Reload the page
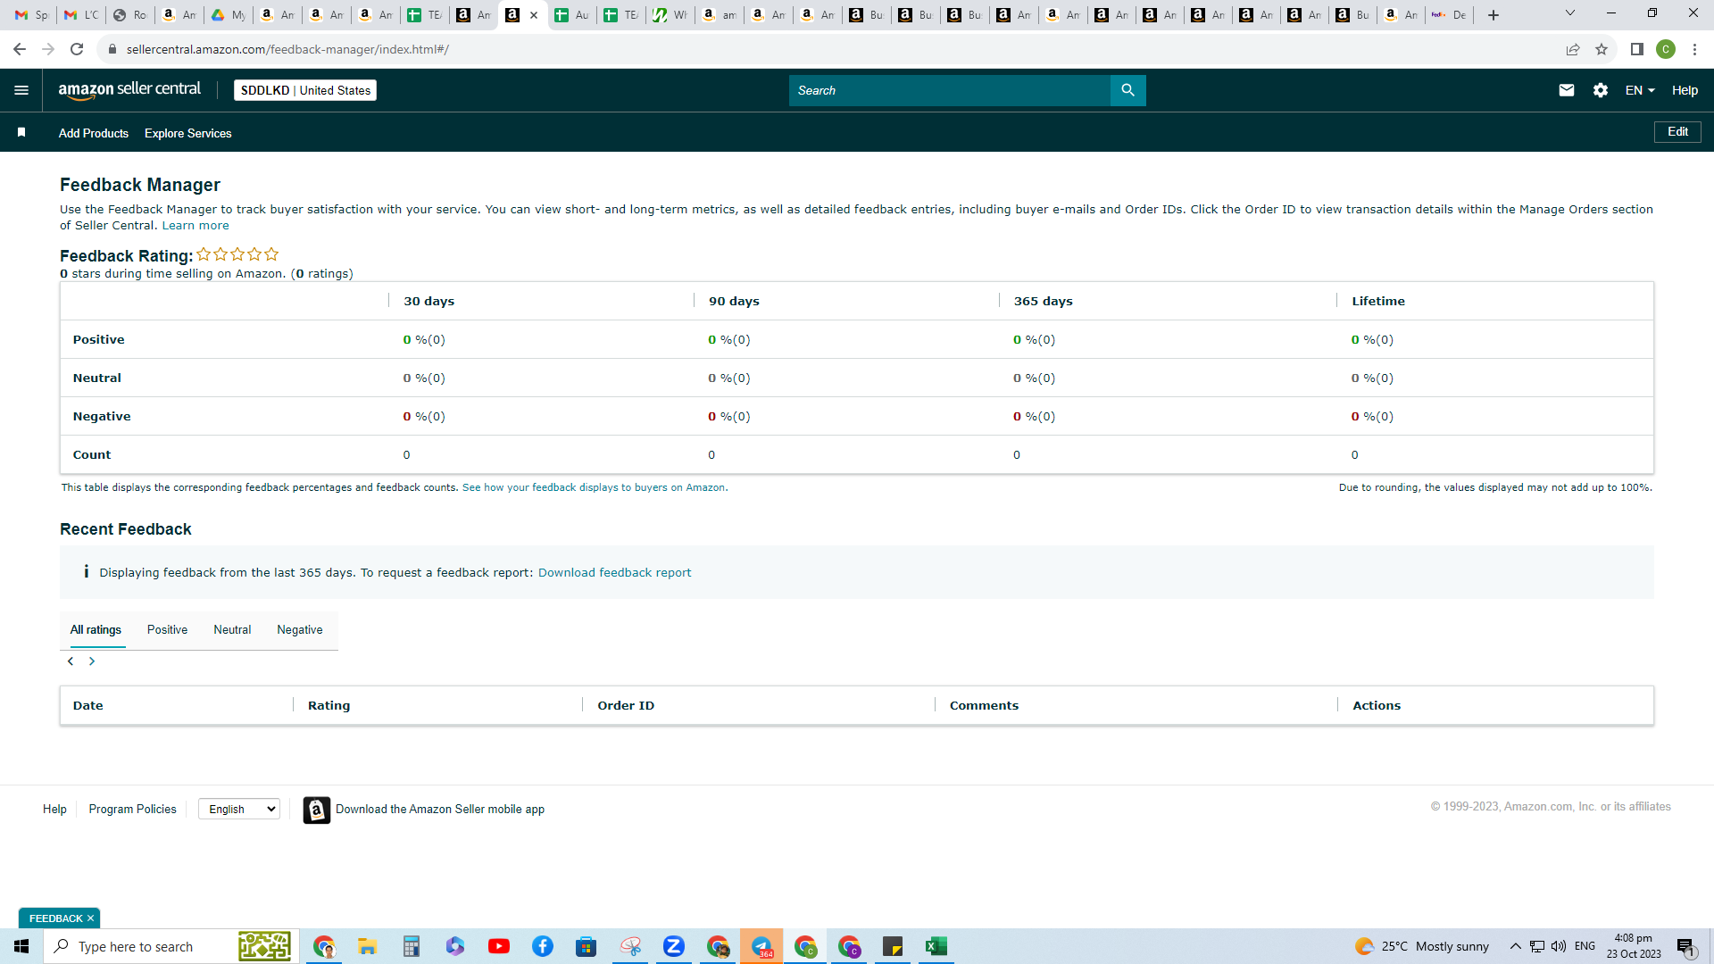The height and width of the screenshot is (964, 1714). (77, 49)
